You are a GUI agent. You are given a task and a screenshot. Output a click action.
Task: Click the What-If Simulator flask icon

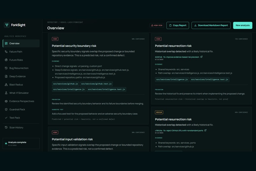tap(6, 93)
